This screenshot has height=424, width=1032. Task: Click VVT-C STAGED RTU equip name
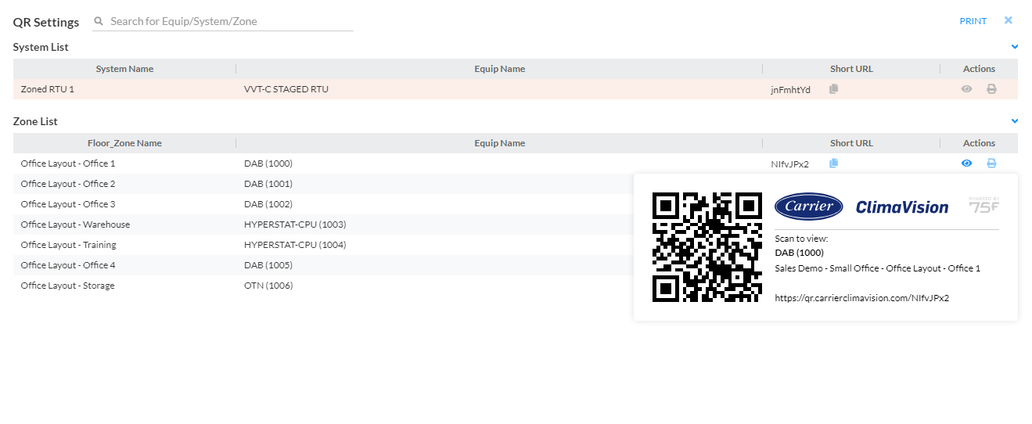point(286,89)
